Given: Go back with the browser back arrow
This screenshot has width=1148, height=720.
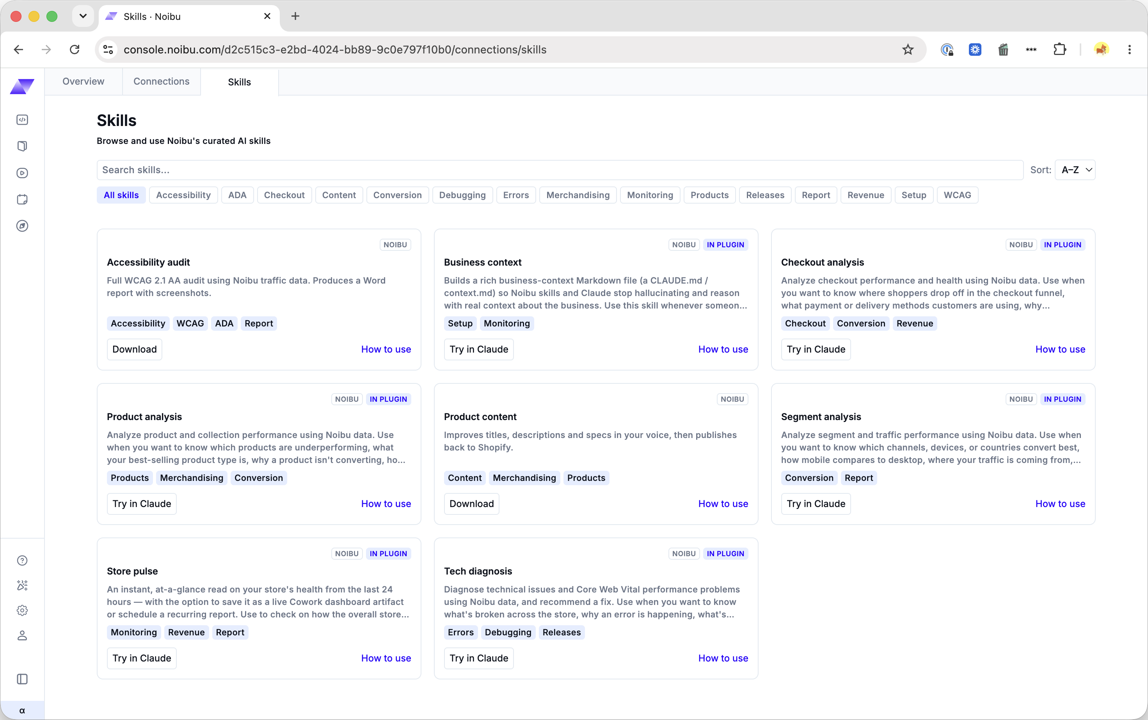Looking at the screenshot, I should pyautogui.click(x=19, y=50).
